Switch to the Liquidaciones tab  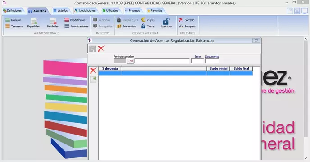pos(85,11)
